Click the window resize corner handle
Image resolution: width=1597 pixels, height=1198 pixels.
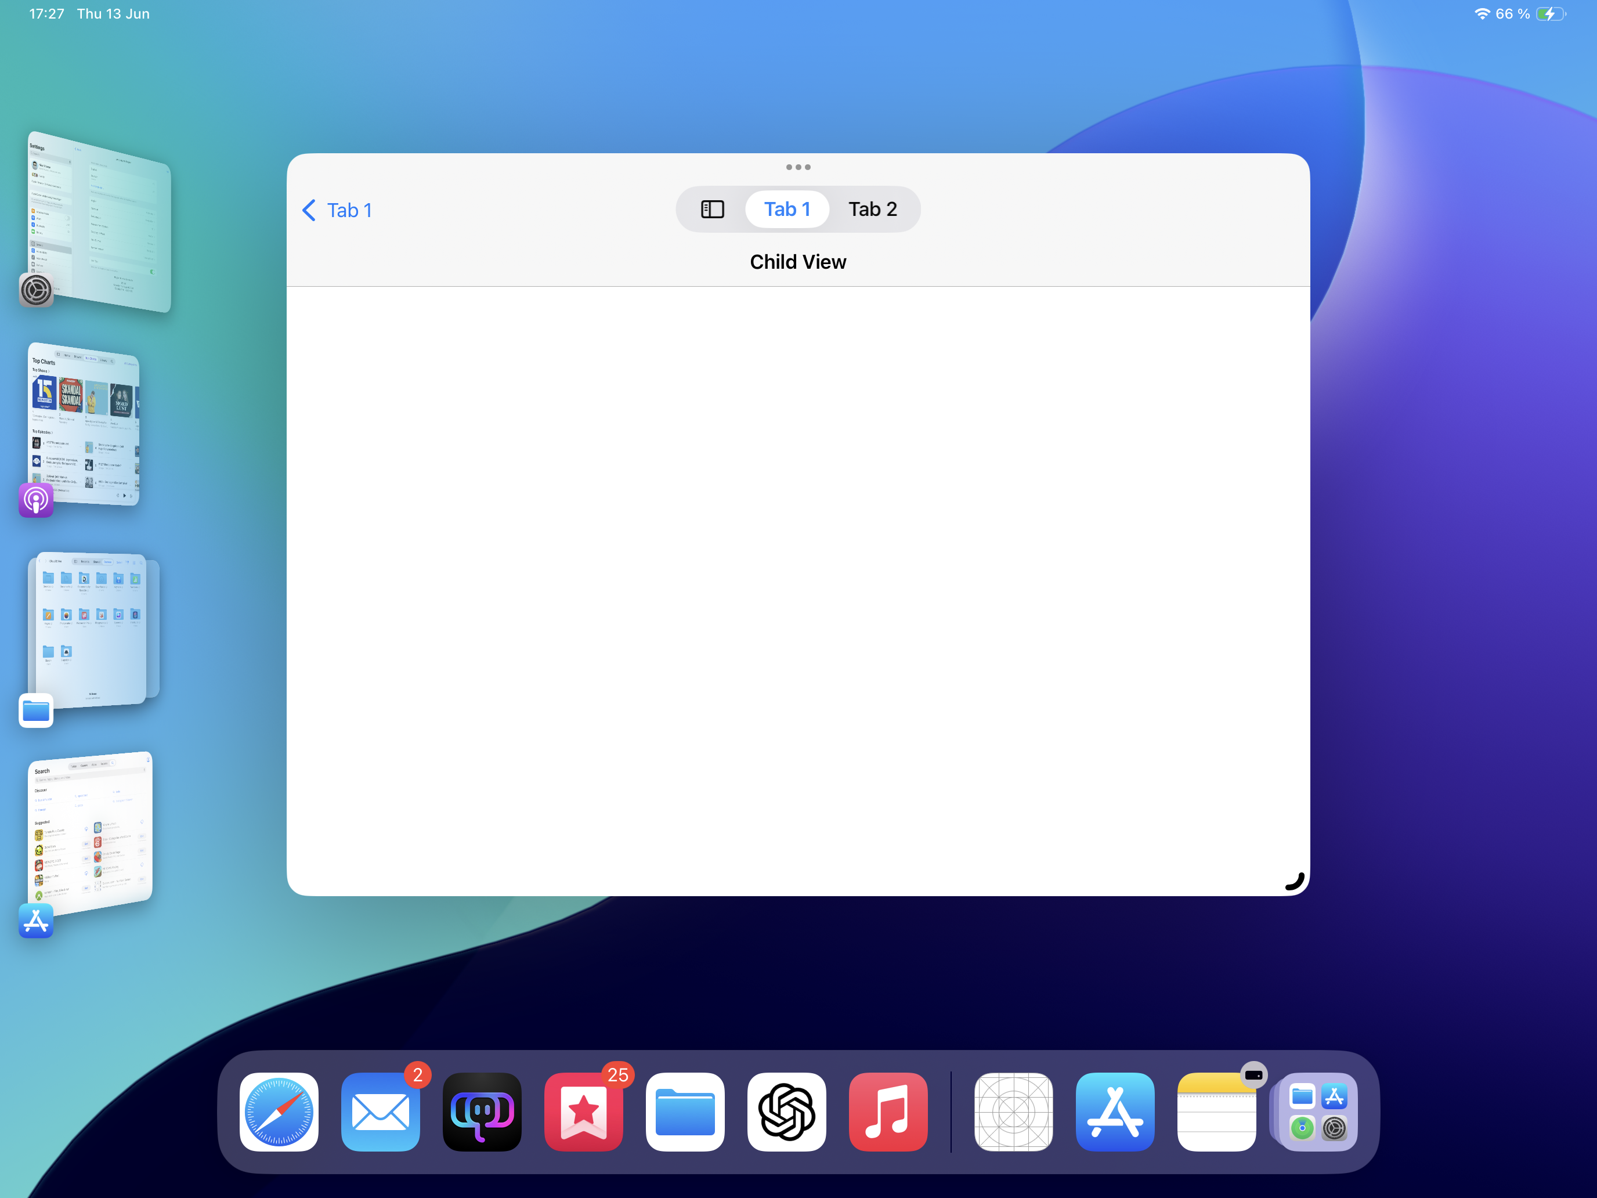[1295, 882]
